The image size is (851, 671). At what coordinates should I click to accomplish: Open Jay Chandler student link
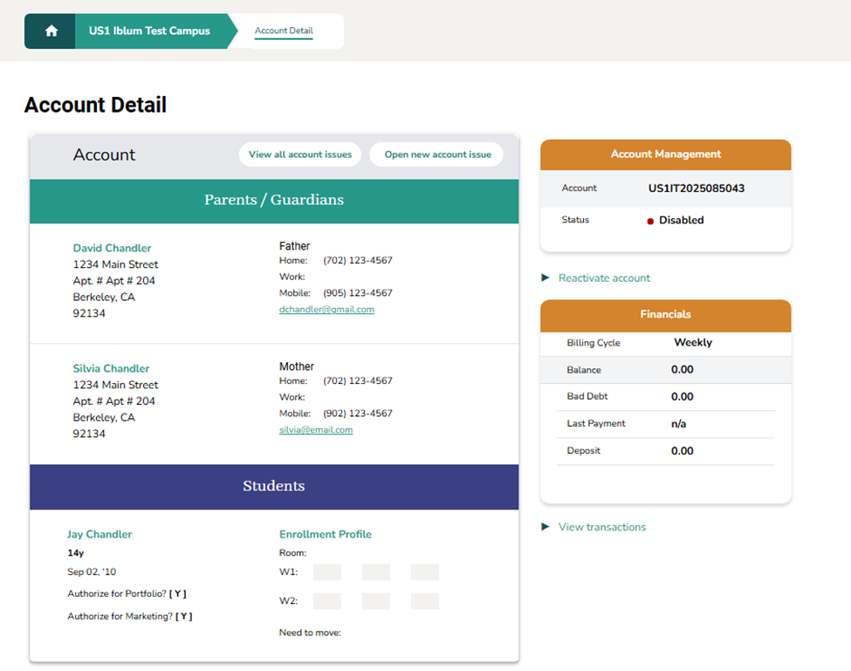point(100,534)
